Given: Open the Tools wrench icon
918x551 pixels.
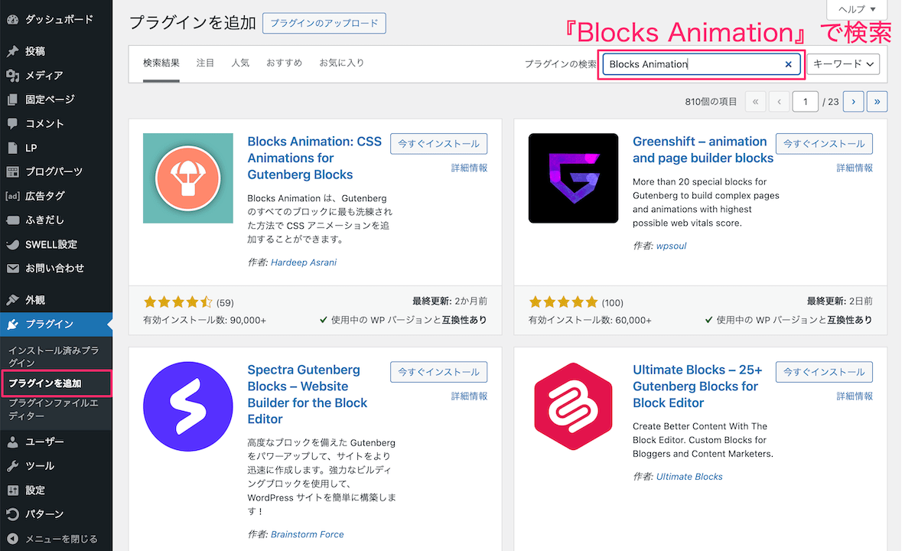Looking at the screenshot, I should coord(12,466).
